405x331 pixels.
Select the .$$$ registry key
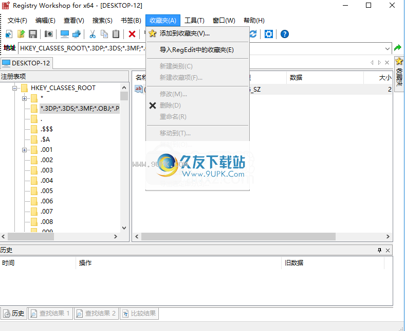[x=46, y=129]
